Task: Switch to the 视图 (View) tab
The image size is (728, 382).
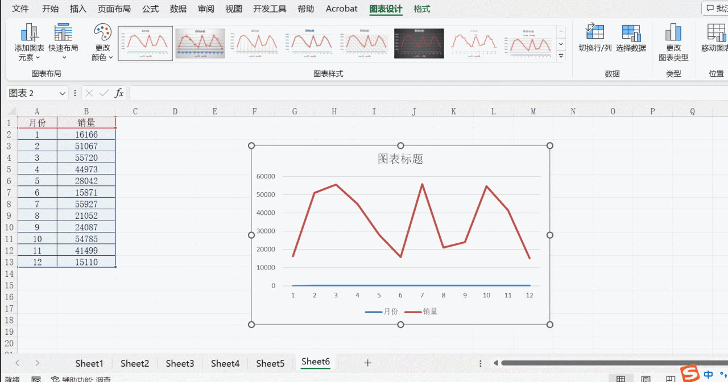Action: pos(234,9)
